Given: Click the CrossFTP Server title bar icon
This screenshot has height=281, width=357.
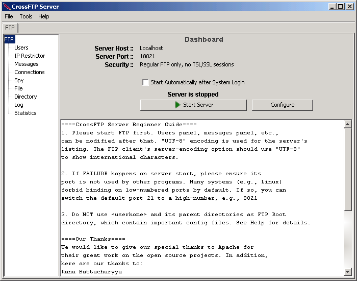Looking at the screenshot, I should (x=7, y=7).
